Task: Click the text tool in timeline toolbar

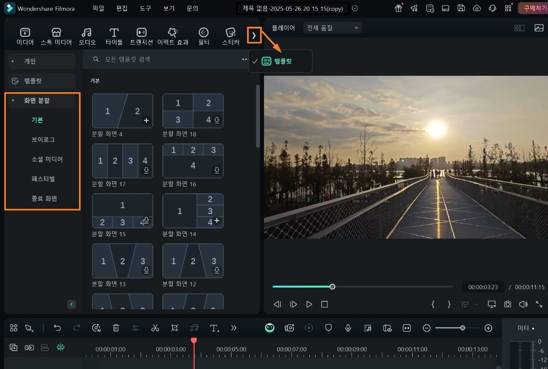Action: point(214,328)
